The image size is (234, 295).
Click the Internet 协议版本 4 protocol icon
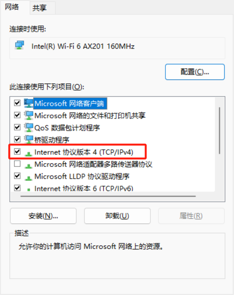point(29,154)
